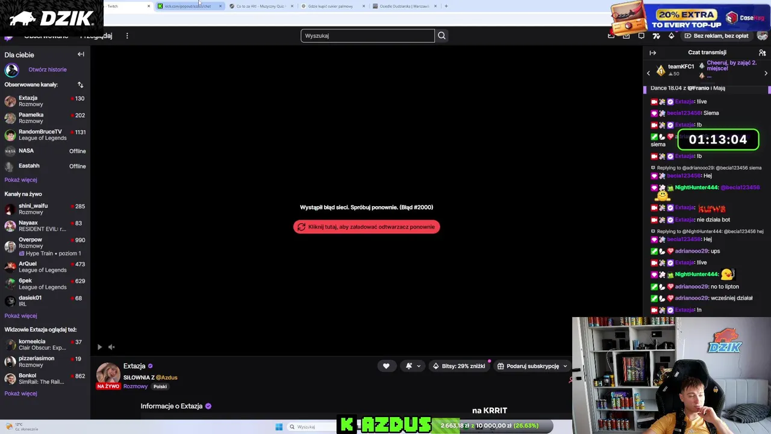Open the notification bell dropdown
Viewport: 771px width, 434px height.
tap(413, 366)
